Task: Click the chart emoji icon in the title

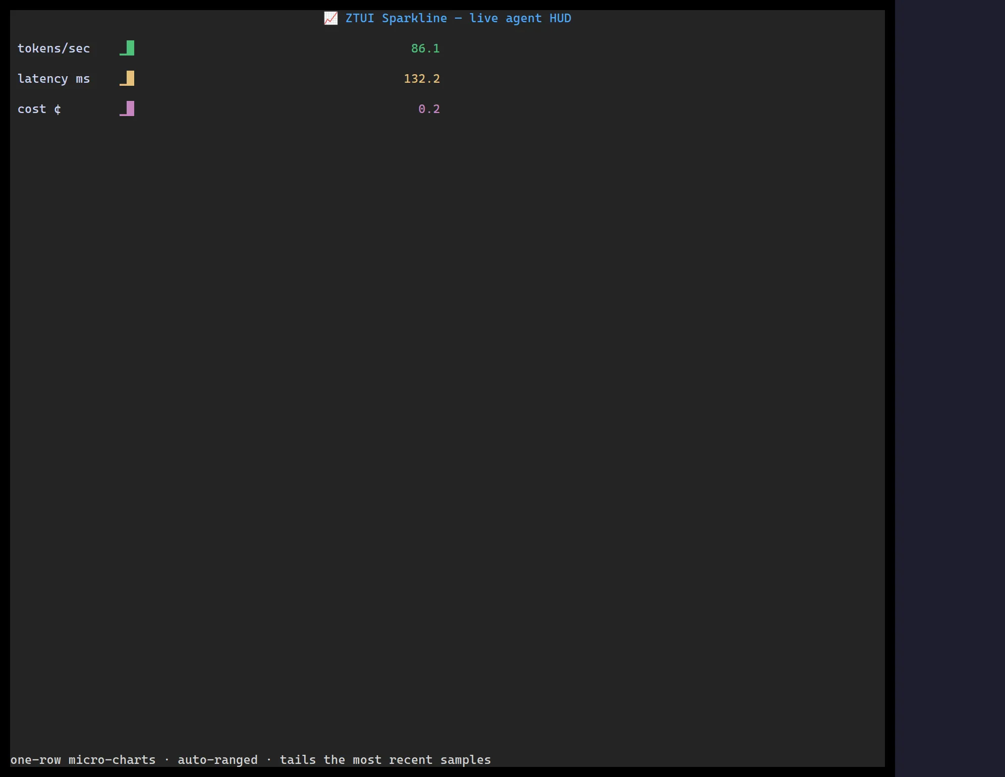Action: 330,18
